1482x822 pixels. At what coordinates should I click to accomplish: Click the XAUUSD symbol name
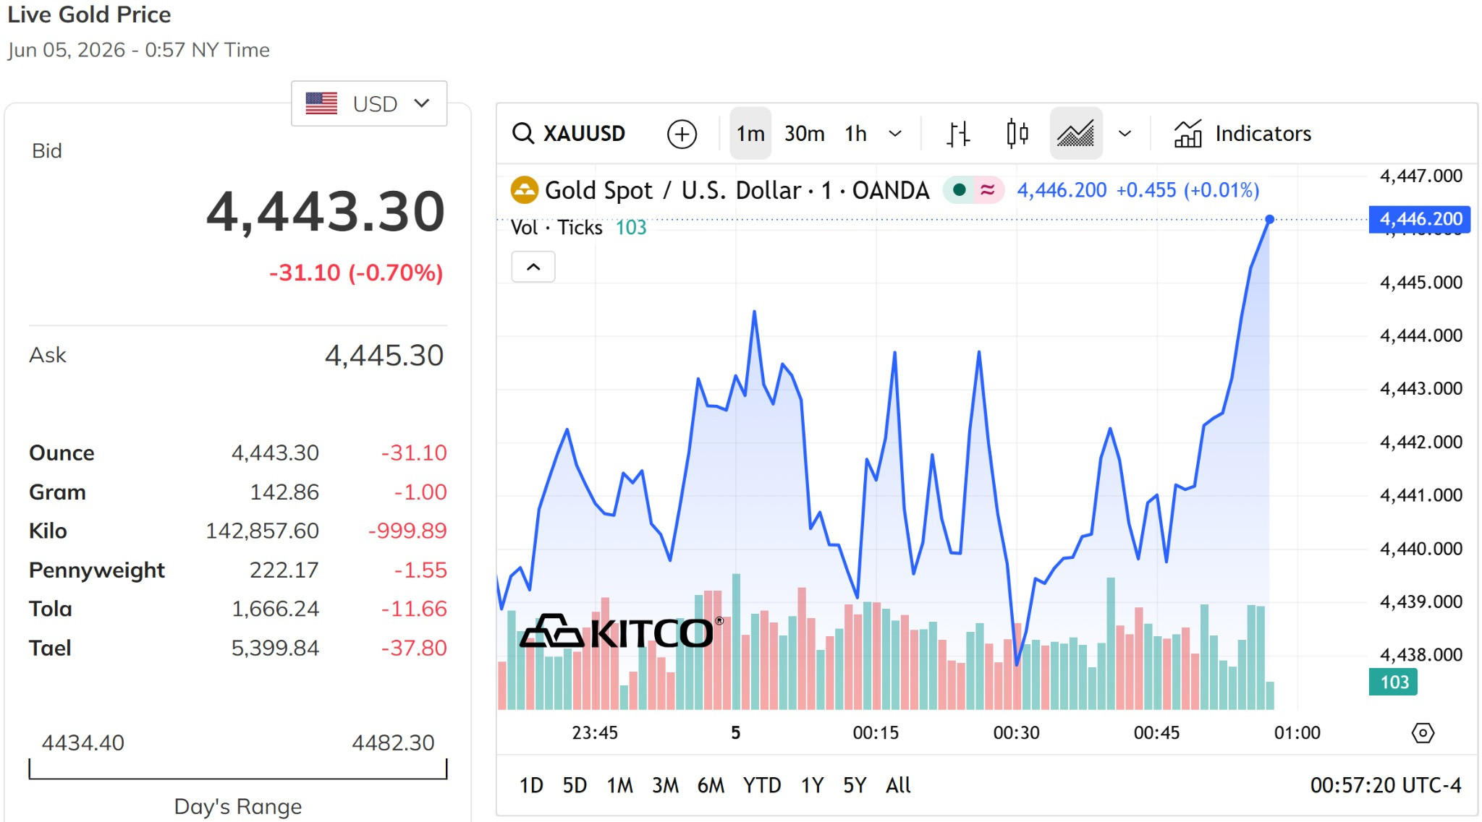[x=584, y=134]
